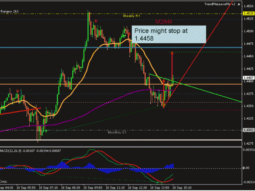The image size is (255, 191).
Task: Click the 1.4475 price scale value
Action: tap(248, 44)
